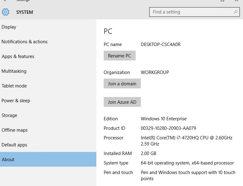Click the Pen and touch label
The width and height of the screenshot is (243, 186).
coord(118,172)
